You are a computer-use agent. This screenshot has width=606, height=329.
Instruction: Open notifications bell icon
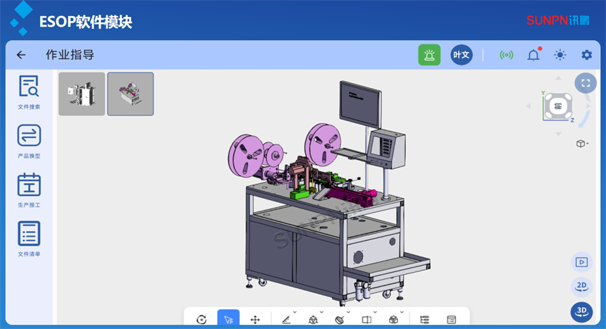pyautogui.click(x=533, y=55)
